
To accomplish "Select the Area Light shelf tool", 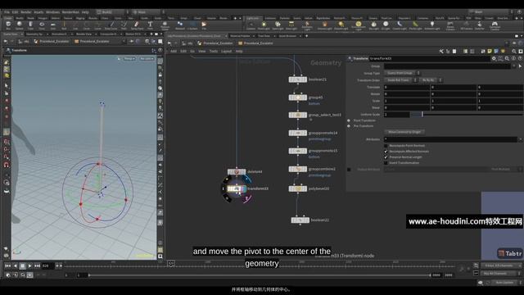I will point(291,25).
